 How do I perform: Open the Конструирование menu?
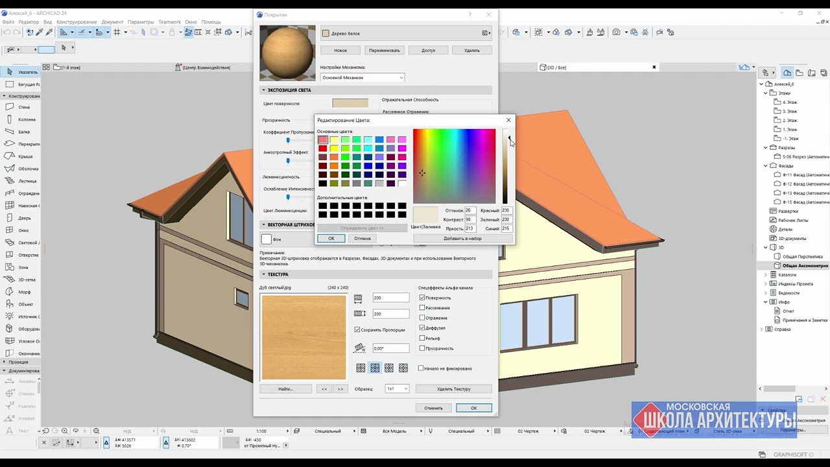pyautogui.click(x=77, y=22)
